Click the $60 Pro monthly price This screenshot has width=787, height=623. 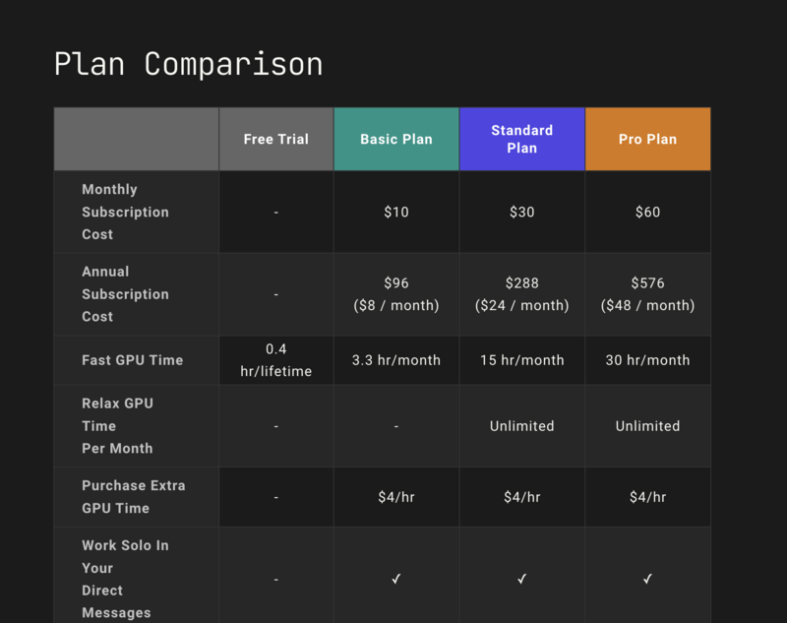[x=647, y=212]
